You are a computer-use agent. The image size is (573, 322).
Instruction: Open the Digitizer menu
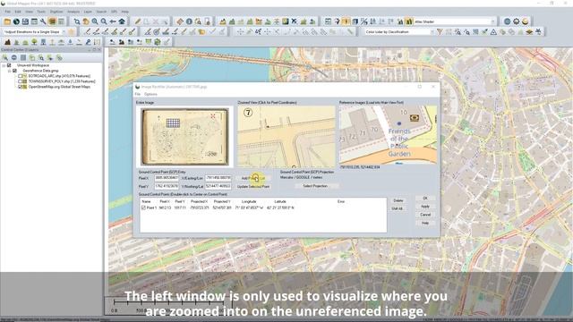[56, 12]
